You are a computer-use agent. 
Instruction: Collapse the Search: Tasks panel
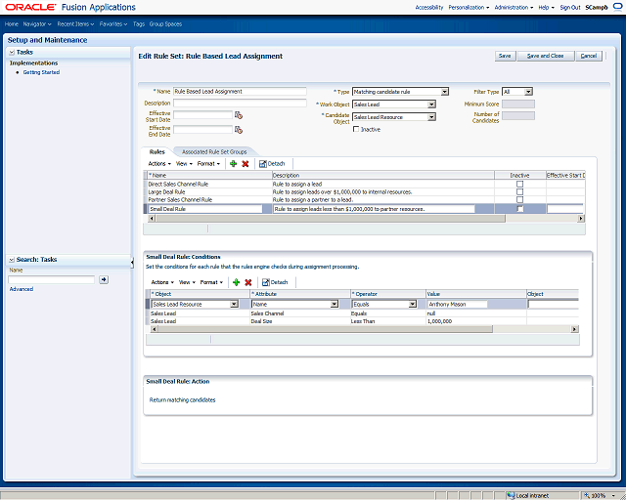(12, 260)
